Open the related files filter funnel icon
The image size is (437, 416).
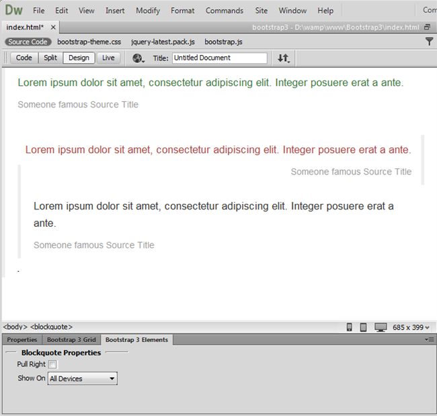point(429,42)
